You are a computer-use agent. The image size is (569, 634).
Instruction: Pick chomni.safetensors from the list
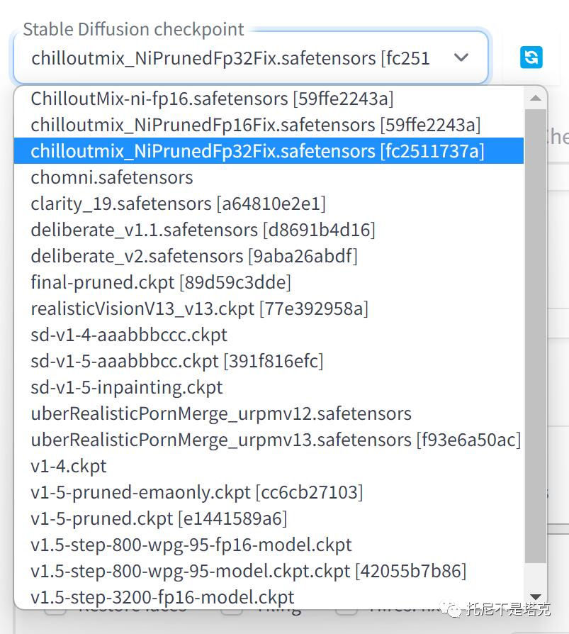269,177
